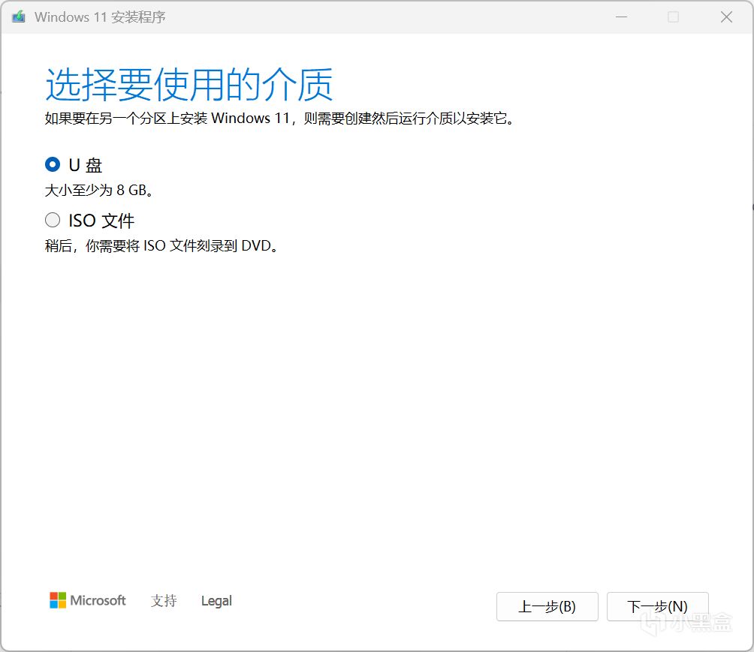Close the Windows 11 安装程序 window

726,17
